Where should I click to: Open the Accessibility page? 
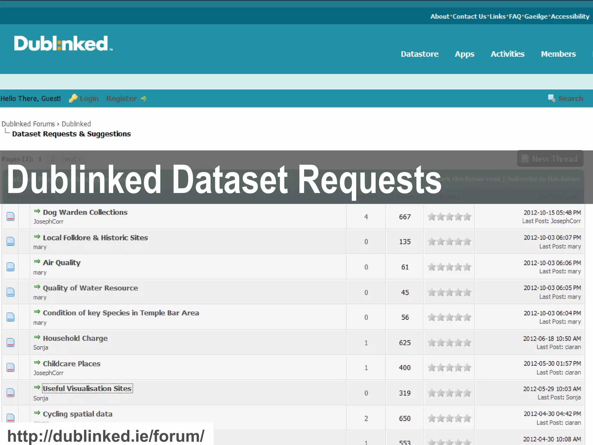click(x=570, y=17)
